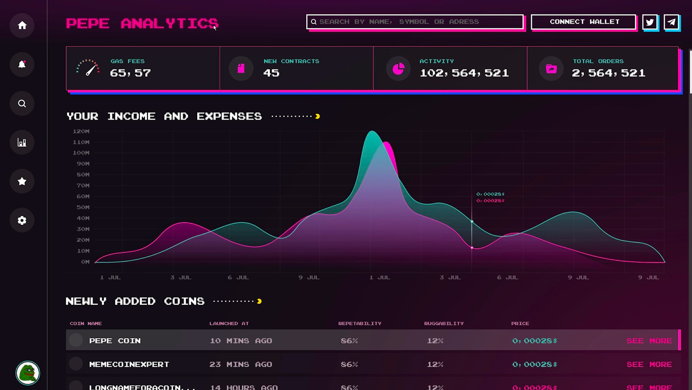The width and height of the screenshot is (692, 390).
Task: Click See More for Pepe Coin
Action: [649, 341]
